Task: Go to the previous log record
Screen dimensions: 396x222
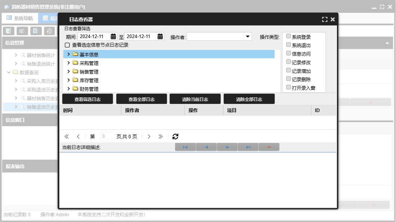Action: click(206, 147)
